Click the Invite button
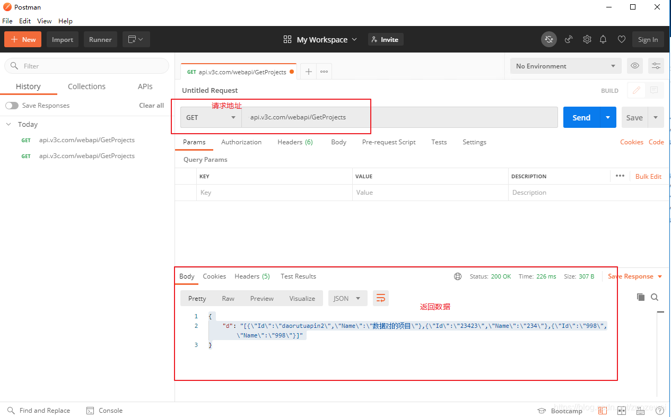This screenshot has height=417, width=671. click(x=386, y=39)
